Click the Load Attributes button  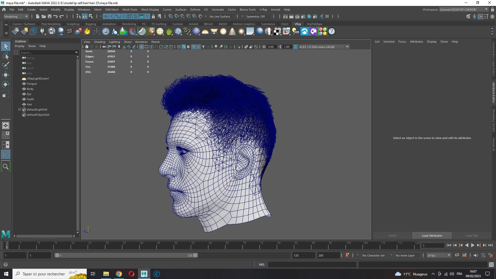tap(432, 236)
